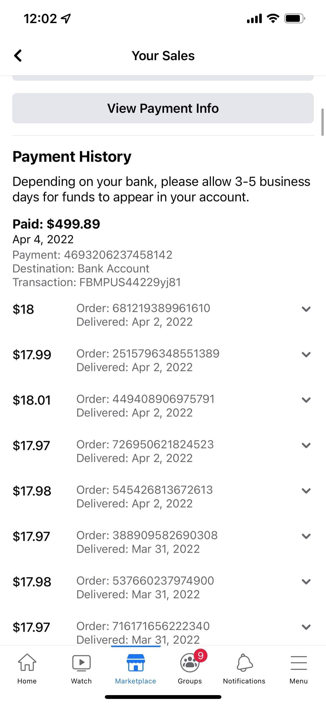Expand order 537660237974900 details
This screenshot has width=326, height=705.
tap(306, 582)
